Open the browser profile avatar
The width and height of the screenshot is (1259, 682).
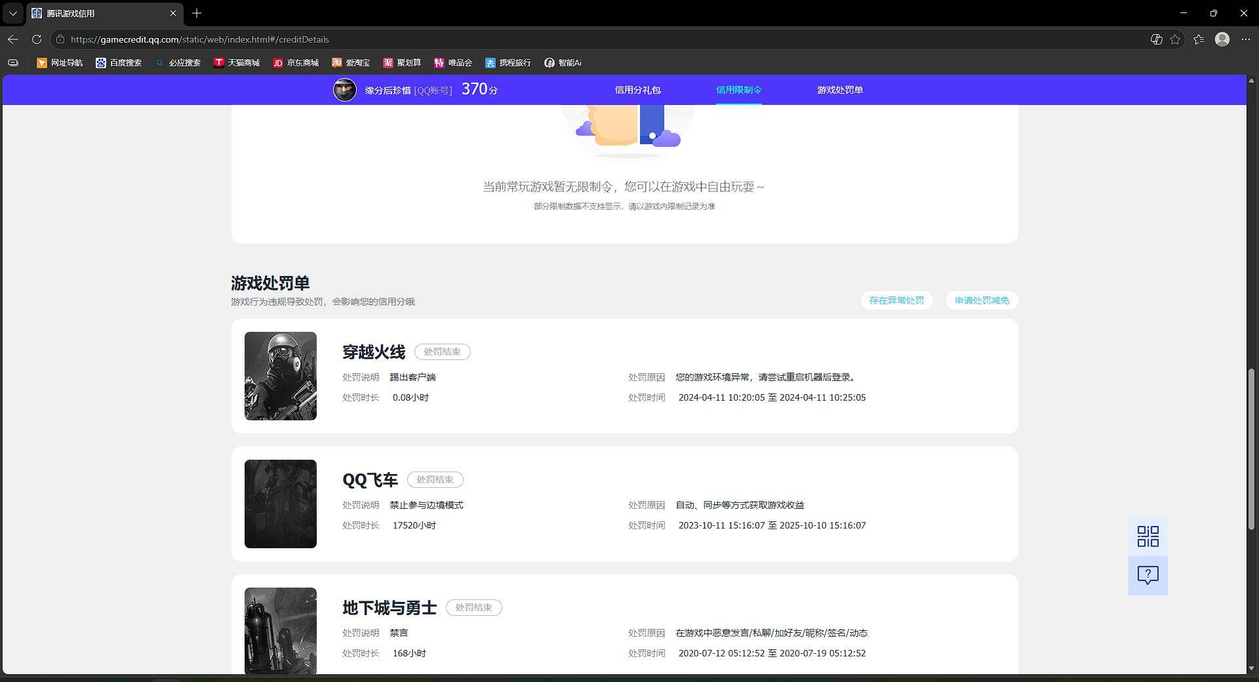[1222, 39]
